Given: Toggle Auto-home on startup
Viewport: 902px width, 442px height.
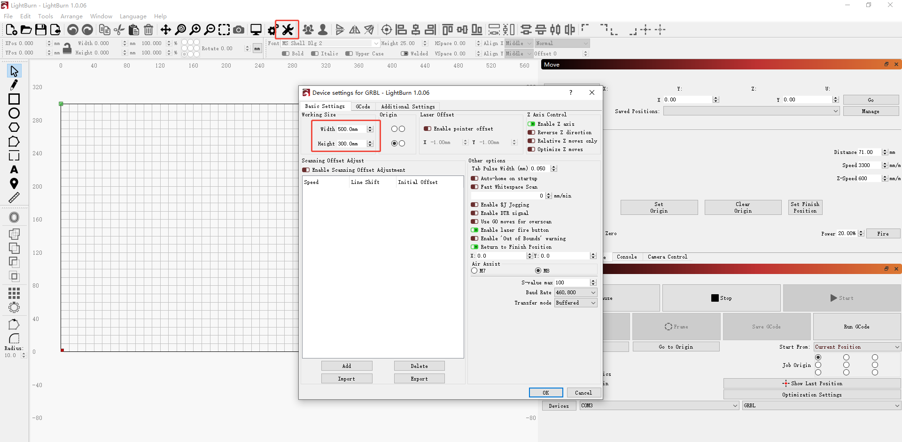Looking at the screenshot, I should click(x=474, y=178).
